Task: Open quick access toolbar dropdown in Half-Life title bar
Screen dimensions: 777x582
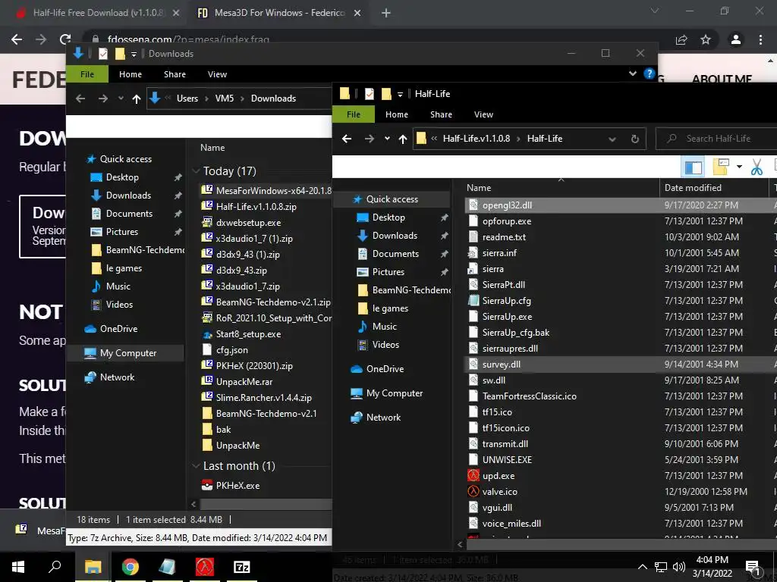Action: click(400, 93)
